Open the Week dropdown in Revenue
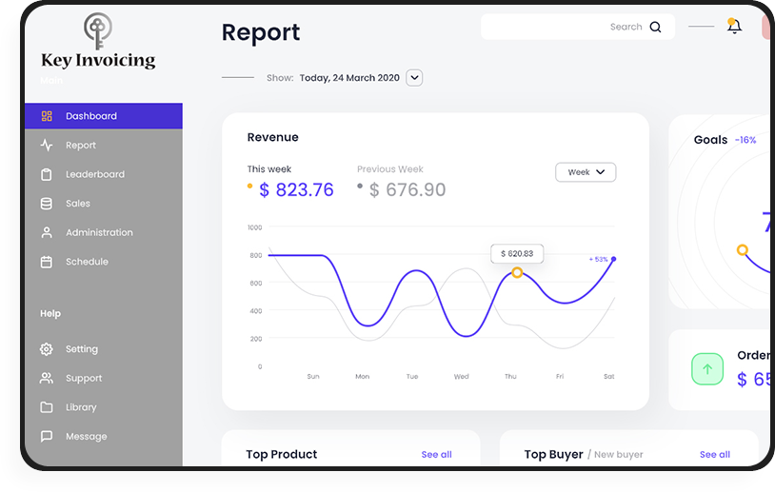This screenshot has height=492, width=775. pos(586,172)
